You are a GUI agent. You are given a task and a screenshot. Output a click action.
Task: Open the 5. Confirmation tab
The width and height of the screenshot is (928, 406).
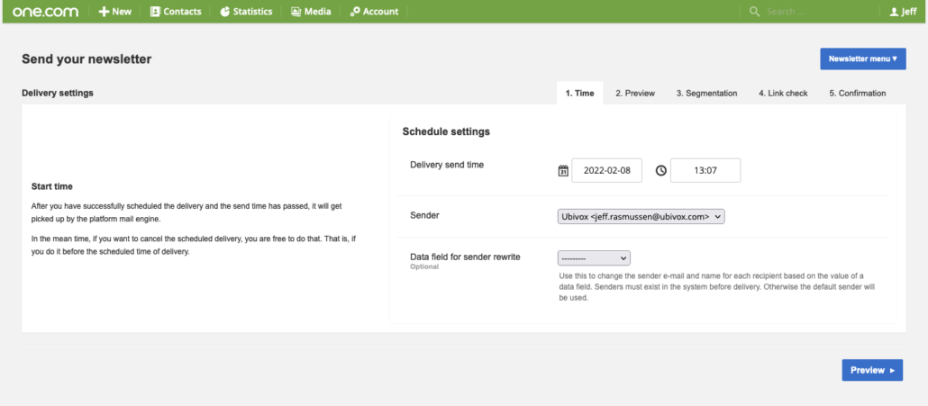pyautogui.click(x=857, y=94)
